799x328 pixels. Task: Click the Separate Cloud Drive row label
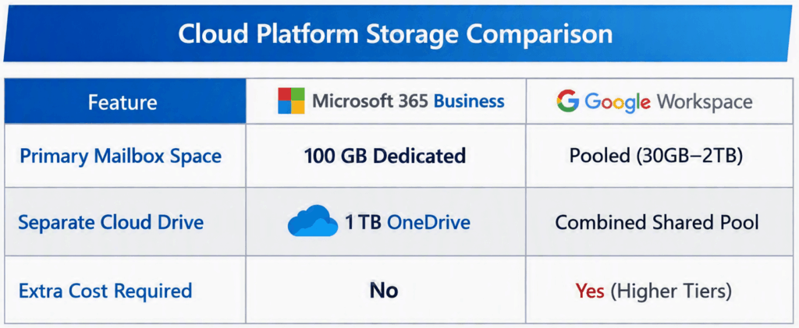click(111, 222)
